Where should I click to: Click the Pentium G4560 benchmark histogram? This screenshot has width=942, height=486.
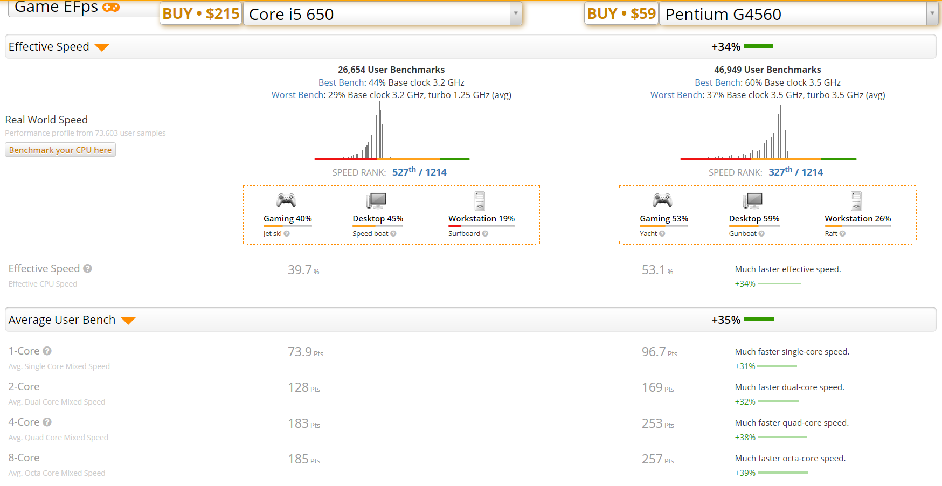point(768,131)
